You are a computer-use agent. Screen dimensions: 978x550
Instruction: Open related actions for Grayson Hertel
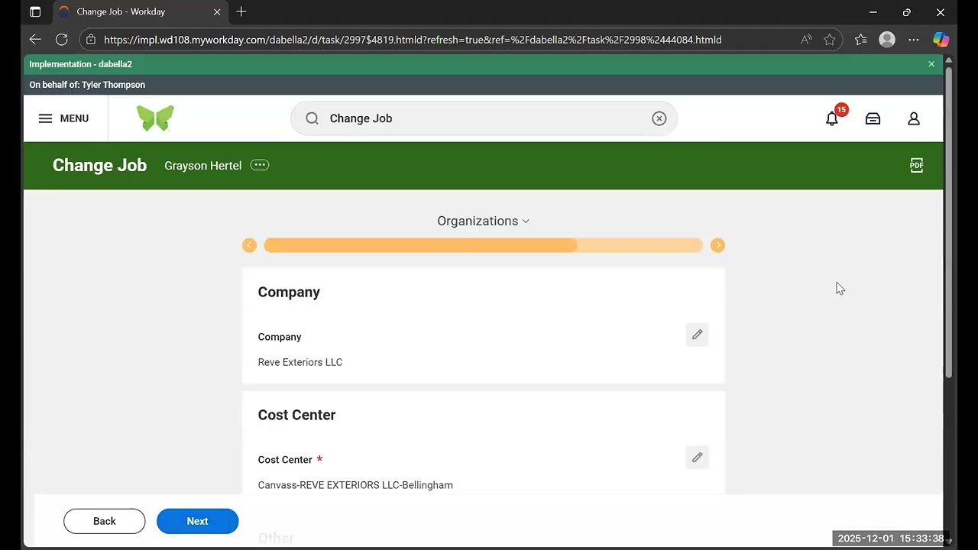(260, 165)
